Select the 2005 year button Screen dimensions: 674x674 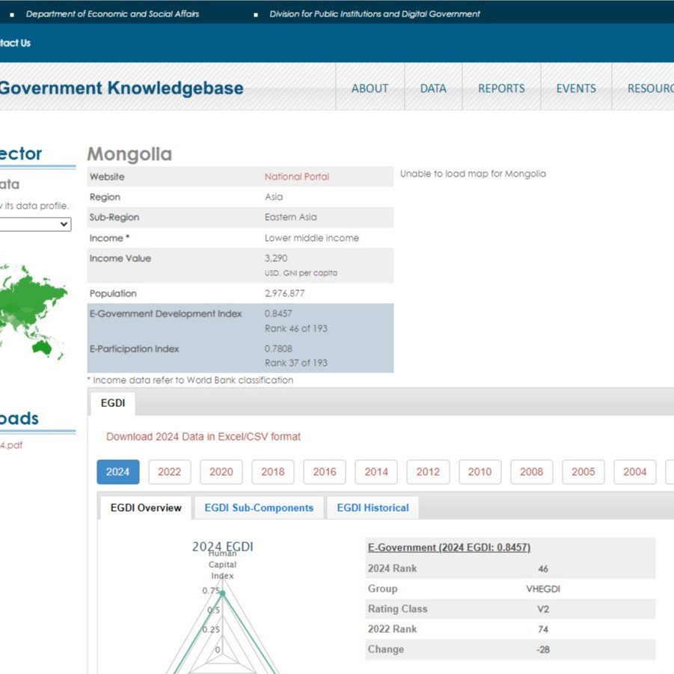tap(583, 472)
